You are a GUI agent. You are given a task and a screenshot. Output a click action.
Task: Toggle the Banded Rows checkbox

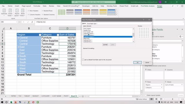point(42,11)
